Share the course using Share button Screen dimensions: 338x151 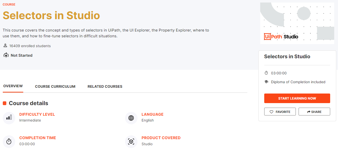point(314,112)
